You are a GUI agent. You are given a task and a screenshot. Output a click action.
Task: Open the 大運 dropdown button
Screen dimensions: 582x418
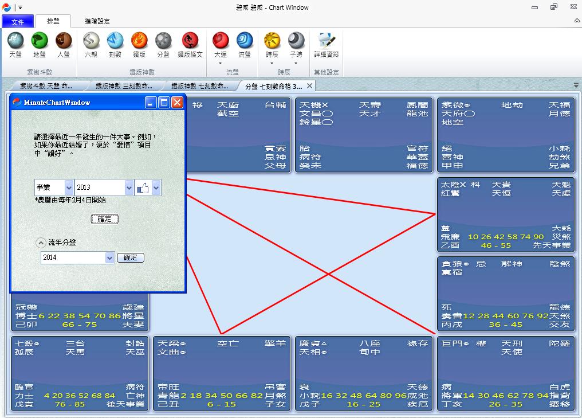coord(221,62)
